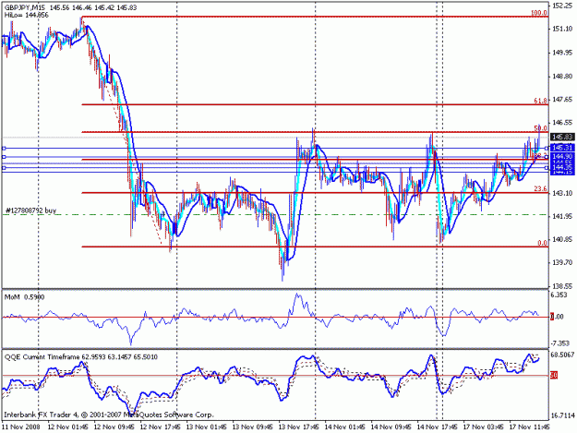This screenshot has width=577, height=433.
Task: Grab right handle of the 144.90 blue line
Action: [547, 157]
